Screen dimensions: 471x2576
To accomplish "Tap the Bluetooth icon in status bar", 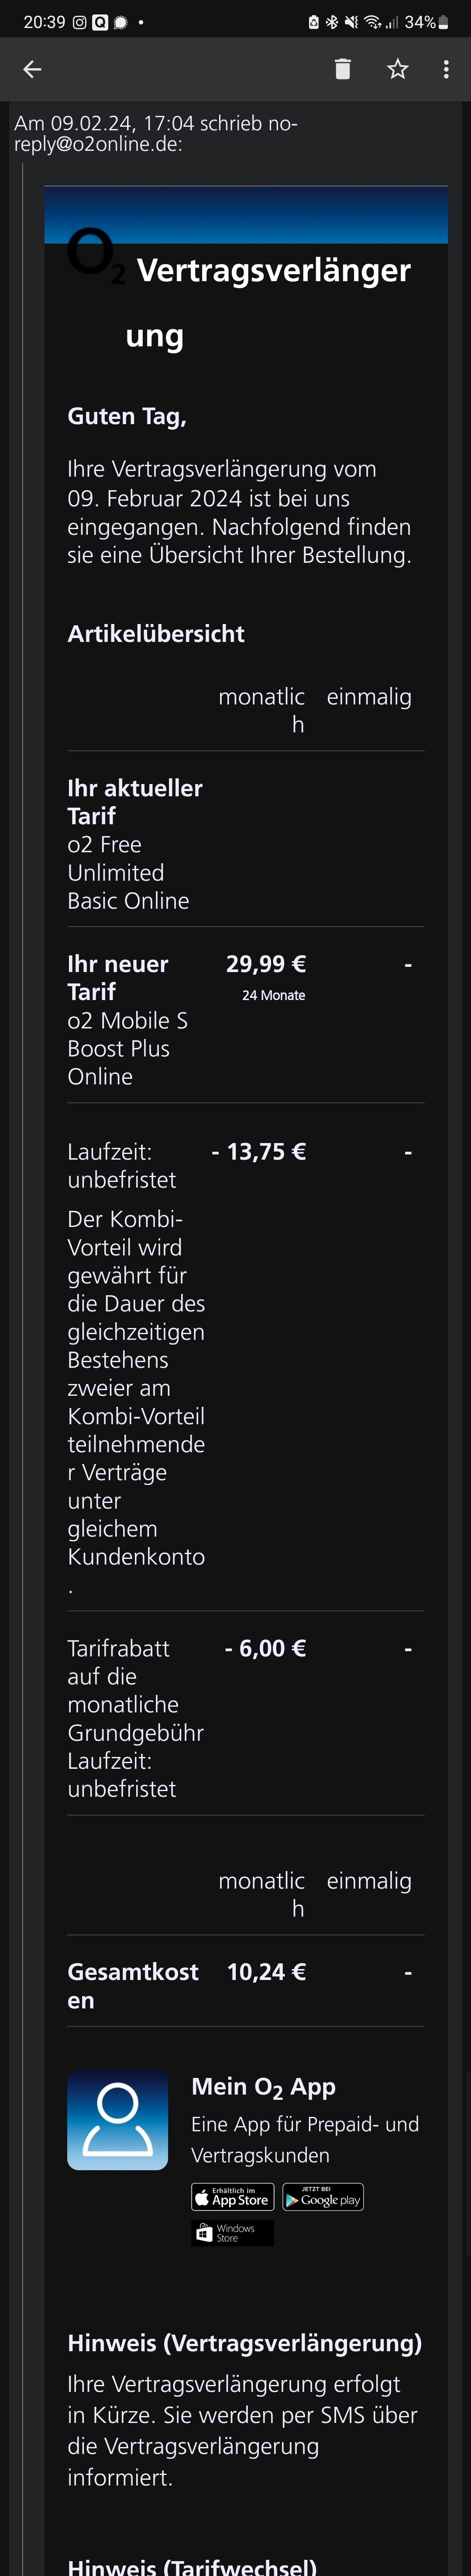I will tap(331, 22).
